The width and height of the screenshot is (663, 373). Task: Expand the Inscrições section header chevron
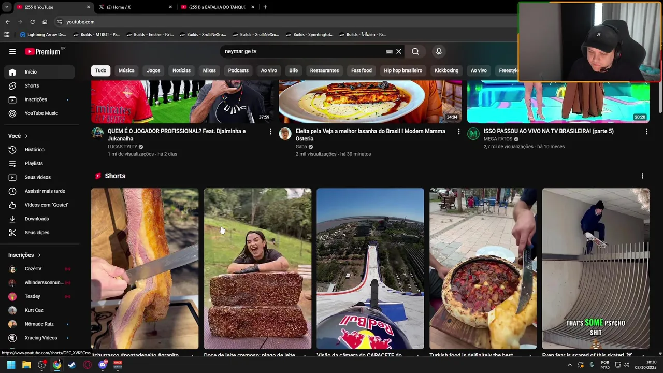pyautogui.click(x=39, y=255)
